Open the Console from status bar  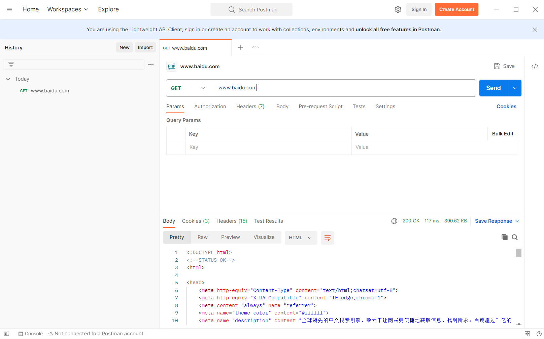click(x=31, y=334)
